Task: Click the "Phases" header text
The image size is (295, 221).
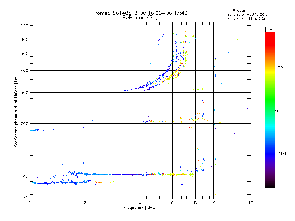Action: 239,11
